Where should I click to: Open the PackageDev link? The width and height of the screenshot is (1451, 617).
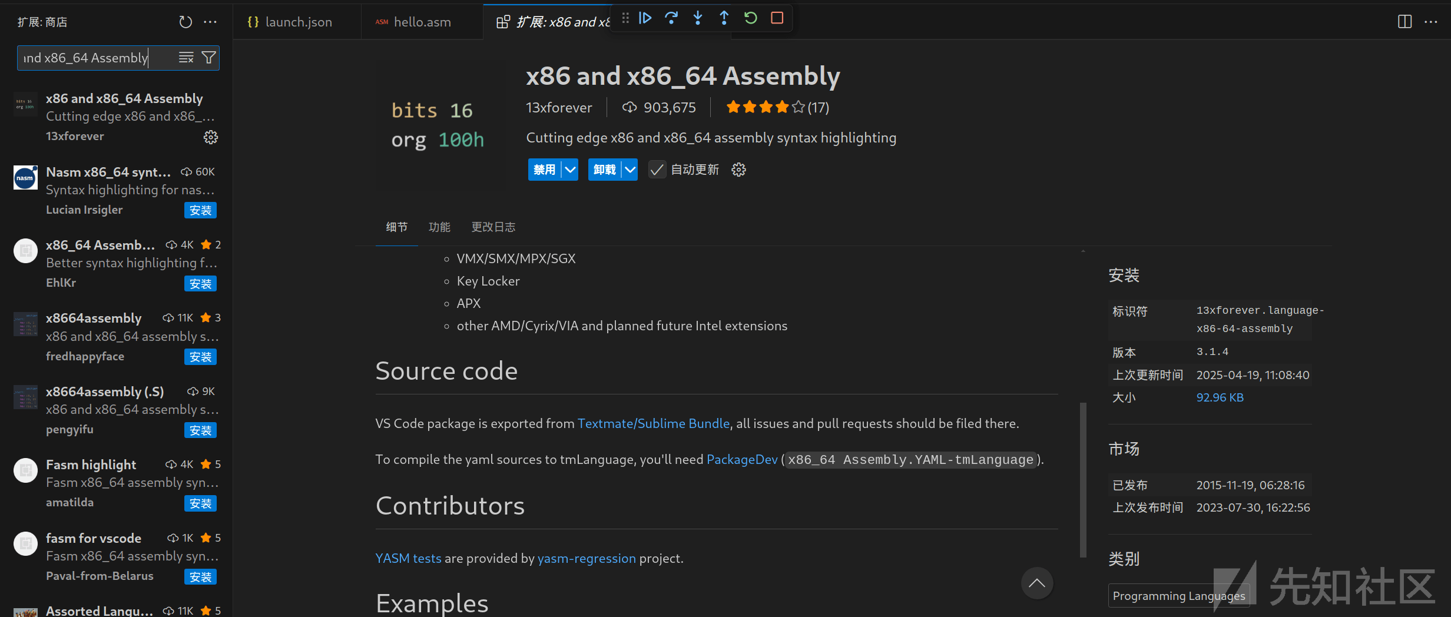741,460
